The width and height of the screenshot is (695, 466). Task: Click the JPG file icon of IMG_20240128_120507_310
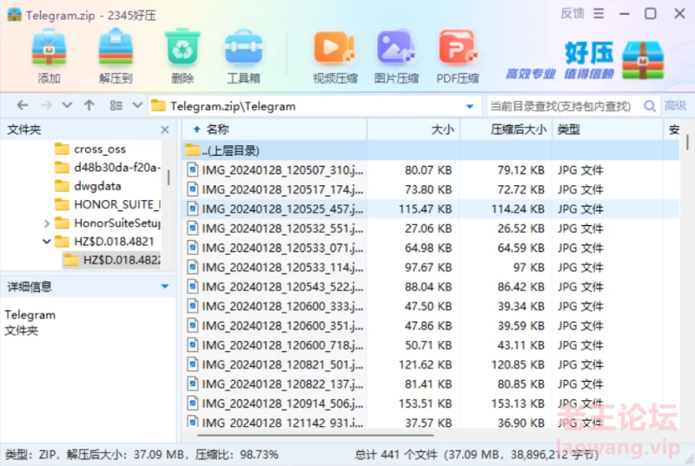[x=192, y=170]
